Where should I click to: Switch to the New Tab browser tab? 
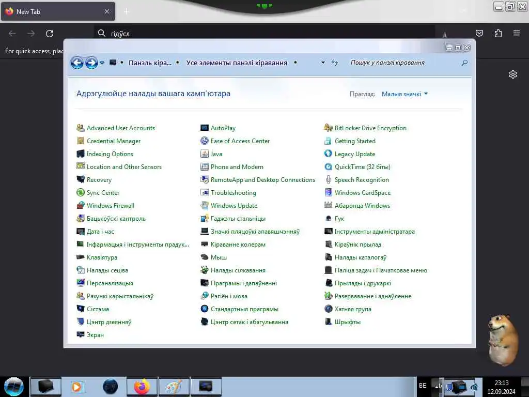click(58, 11)
